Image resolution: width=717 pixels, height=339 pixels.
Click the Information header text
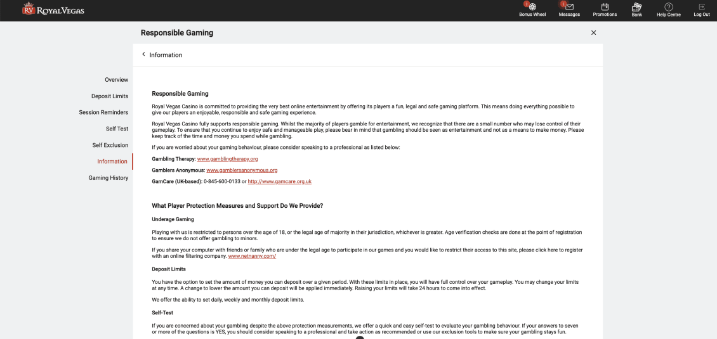point(166,55)
